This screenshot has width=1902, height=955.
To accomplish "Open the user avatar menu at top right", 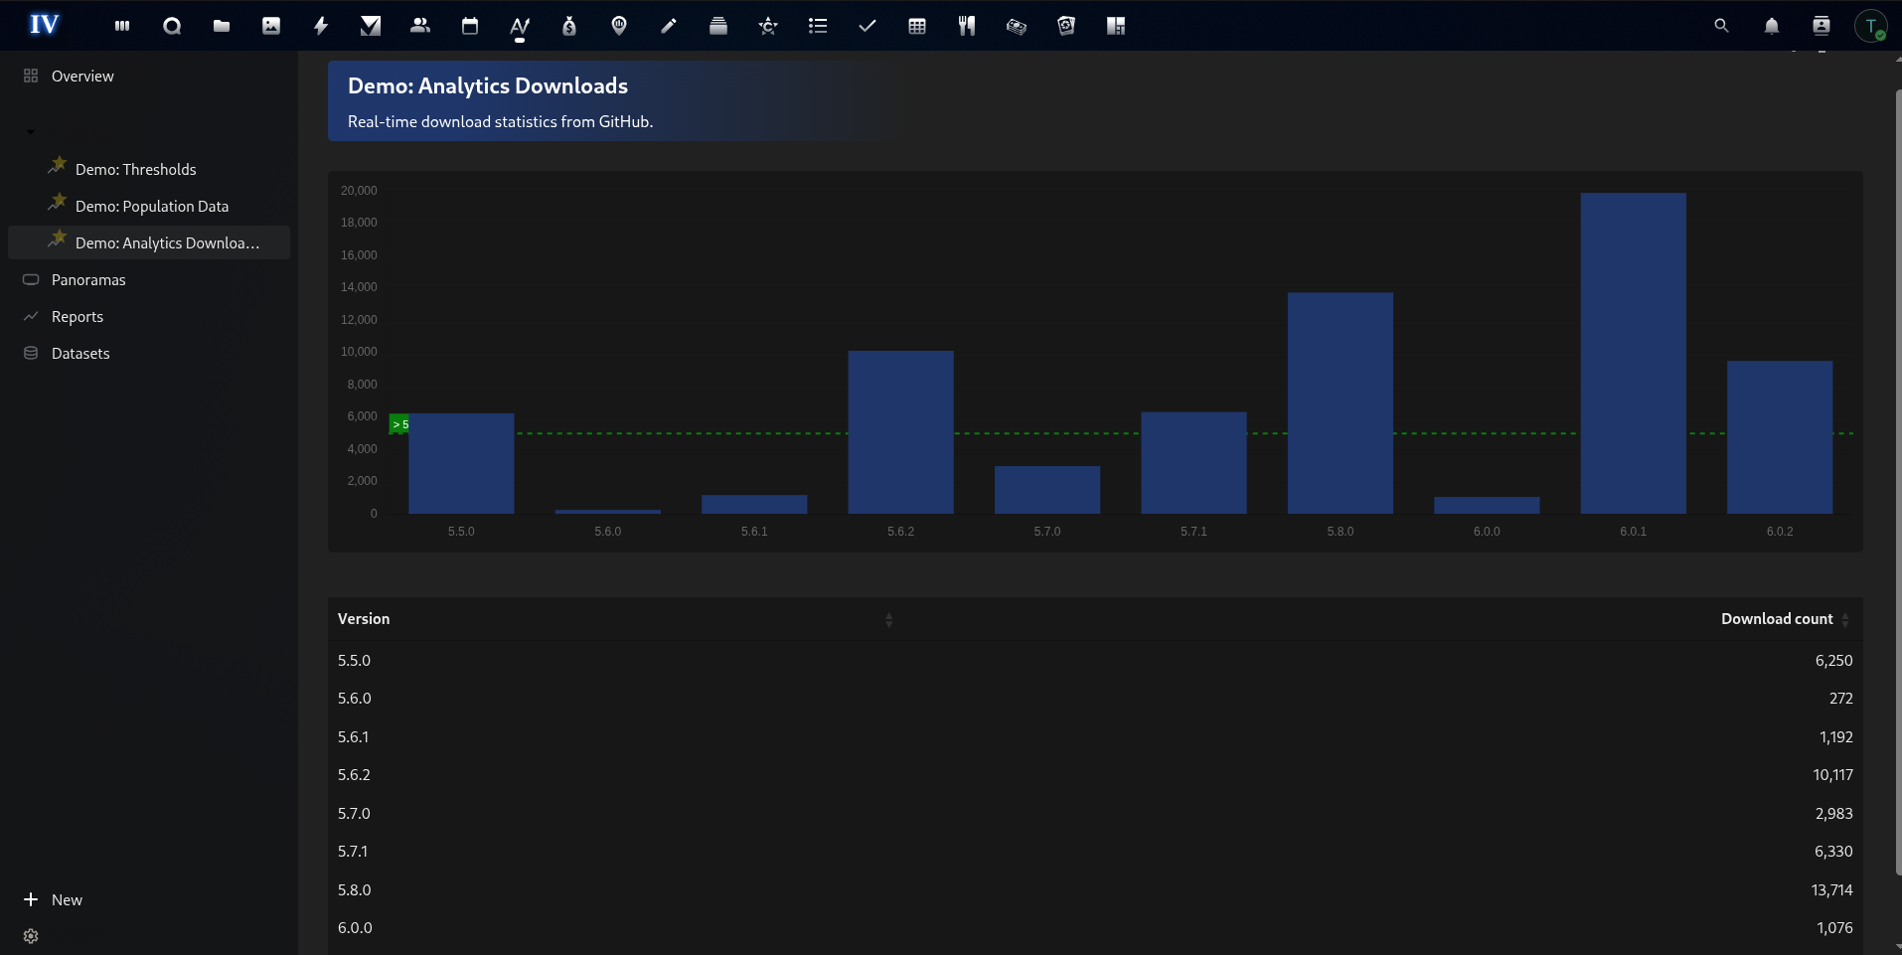I will (1872, 26).
